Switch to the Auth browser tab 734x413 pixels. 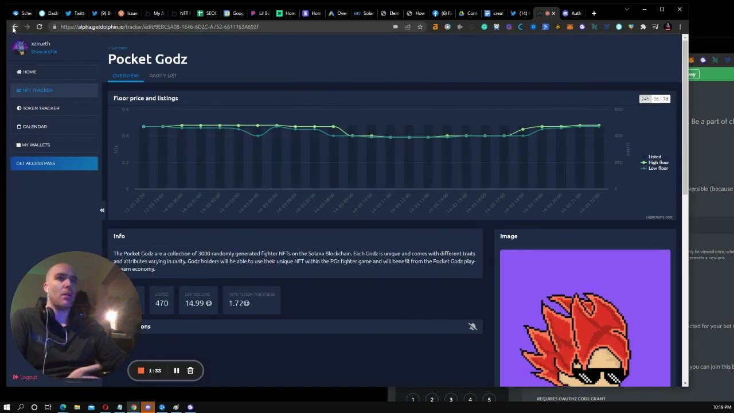click(572, 13)
